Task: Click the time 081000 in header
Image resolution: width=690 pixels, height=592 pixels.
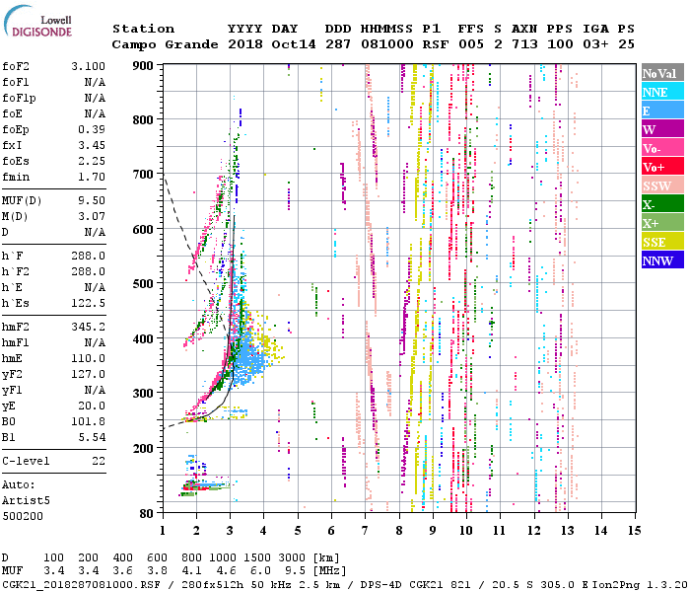Action: pyautogui.click(x=387, y=44)
